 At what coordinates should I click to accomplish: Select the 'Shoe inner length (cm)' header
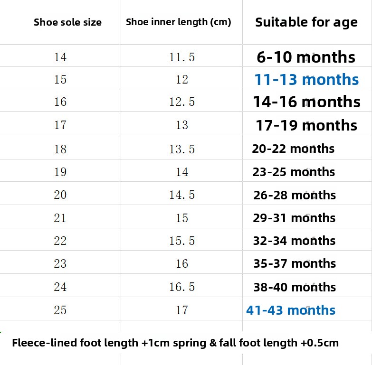point(179,22)
